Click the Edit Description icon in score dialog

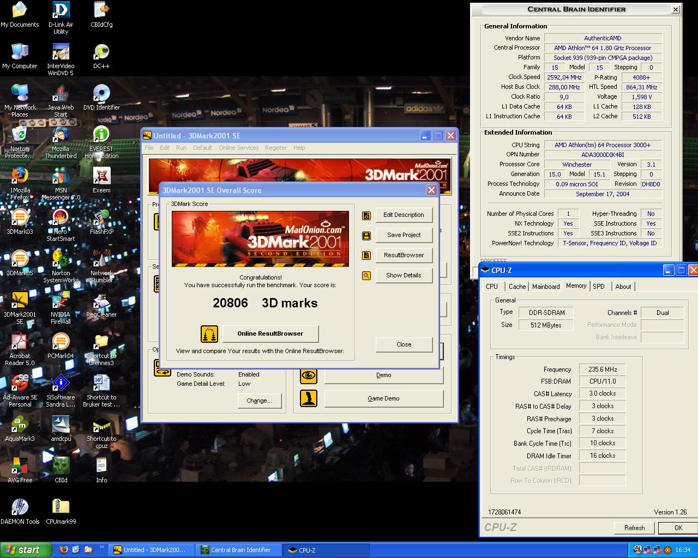click(366, 215)
